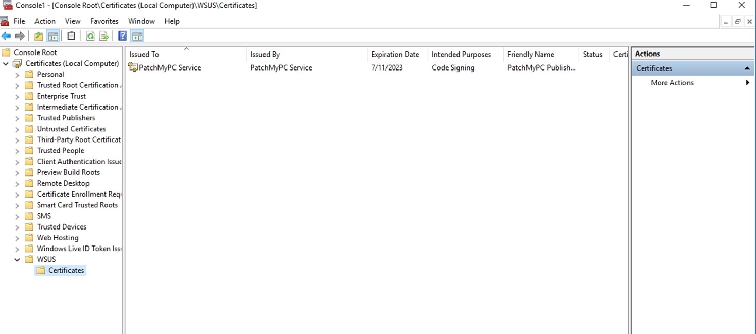Open the Action menu
Image resolution: width=756 pixels, height=334 pixels.
tap(45, 21)
